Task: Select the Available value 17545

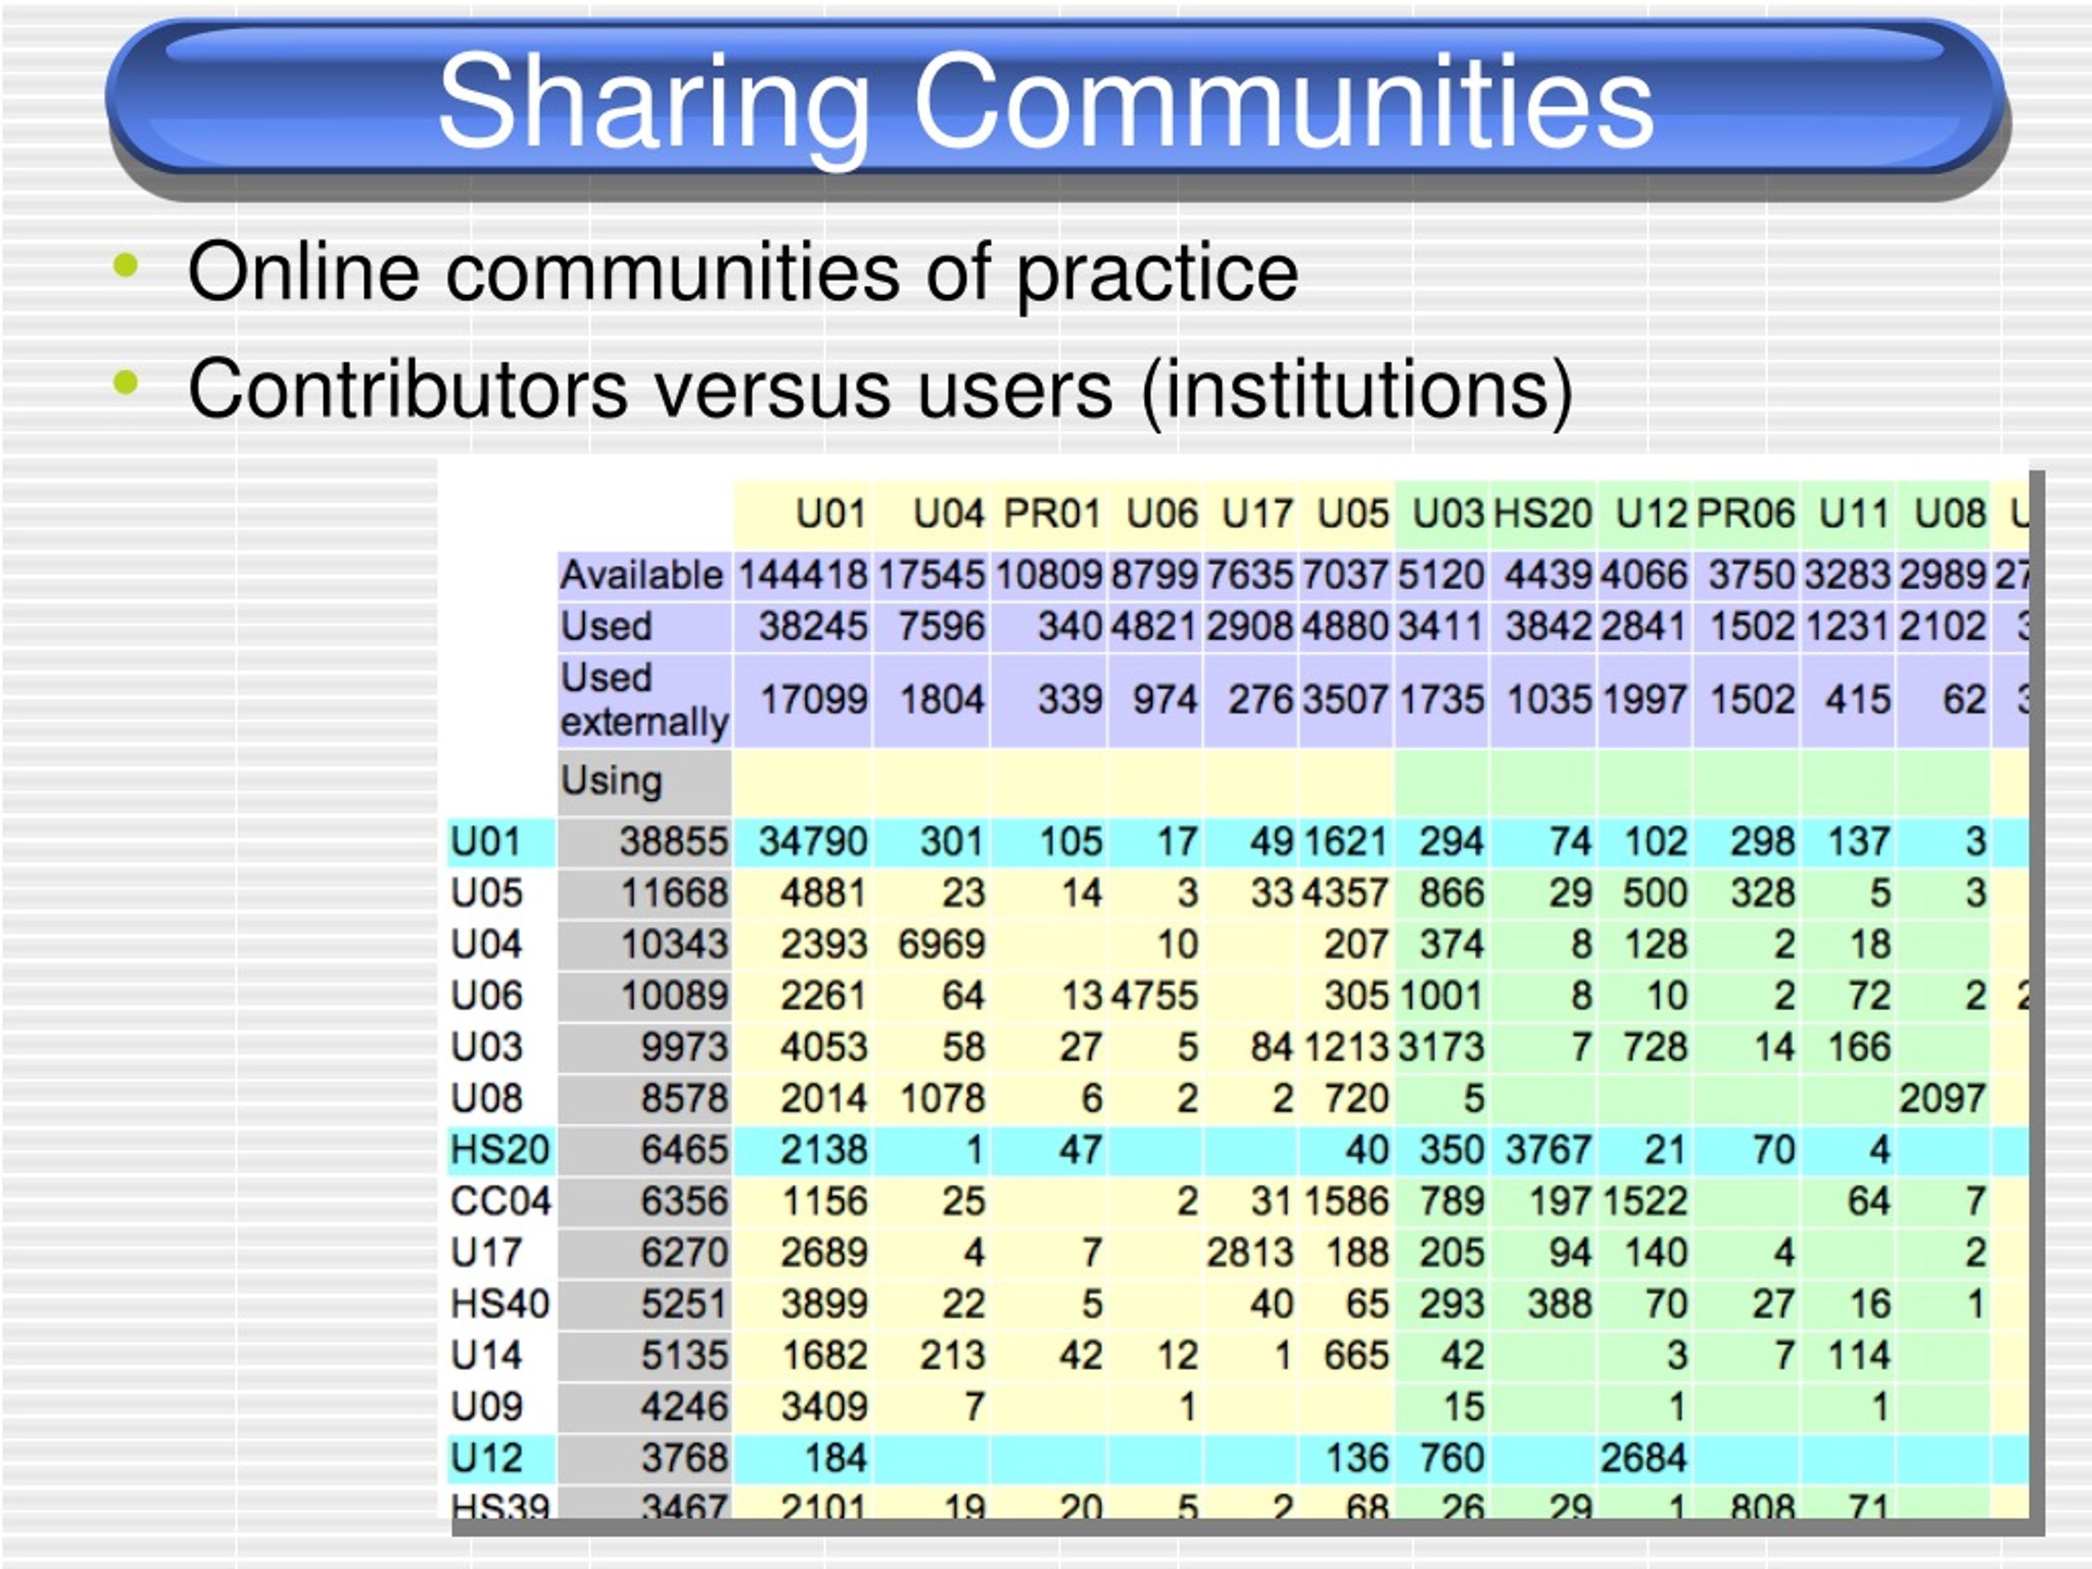Action: pyautogui.click(x=932, y=575)
